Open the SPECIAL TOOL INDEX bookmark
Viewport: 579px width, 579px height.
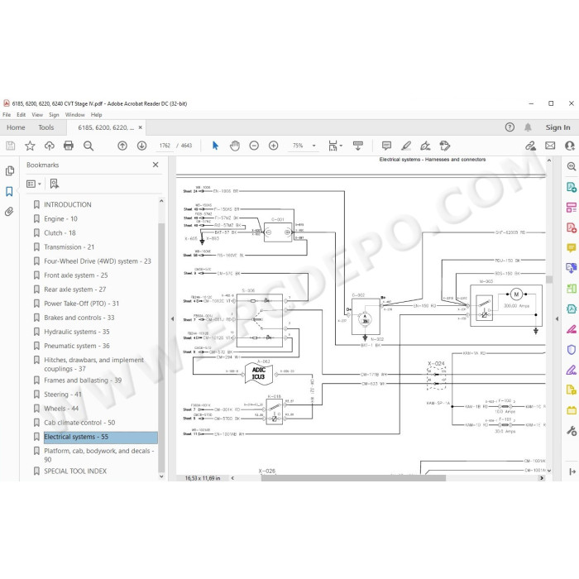click(75, 471)
